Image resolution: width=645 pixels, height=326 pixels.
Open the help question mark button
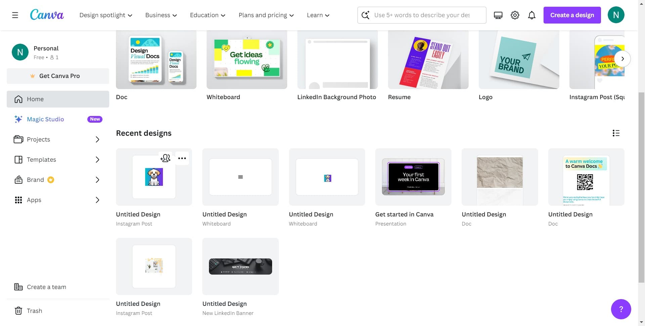[x=621, y=309]
